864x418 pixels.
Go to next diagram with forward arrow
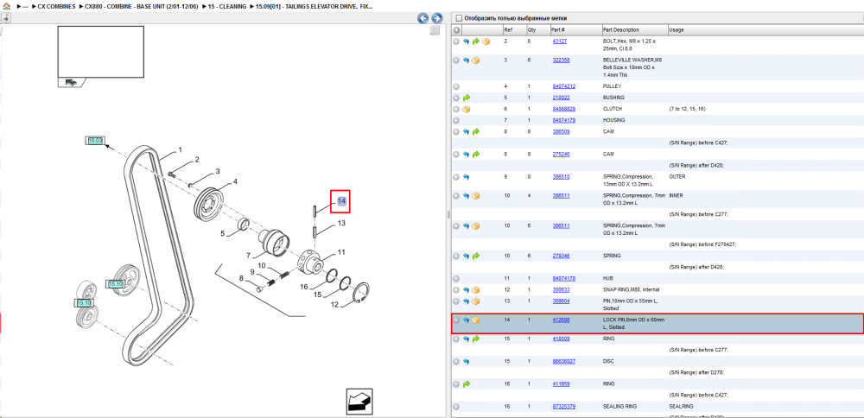(436, 18)
